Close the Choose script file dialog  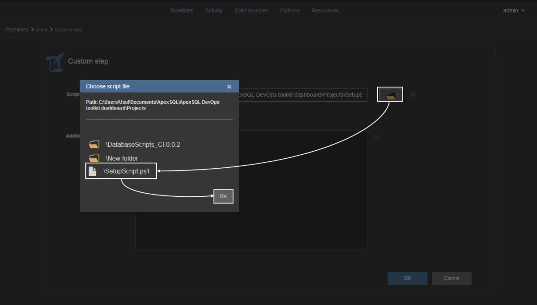click(x=229, y=87)
